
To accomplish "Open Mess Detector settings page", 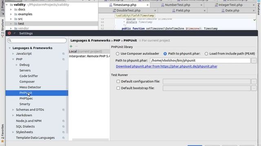I will (x=30, y=87).
